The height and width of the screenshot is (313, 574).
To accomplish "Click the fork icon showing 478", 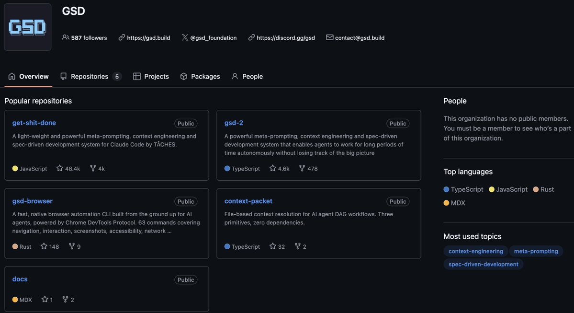I will click(x=302, y=168).
